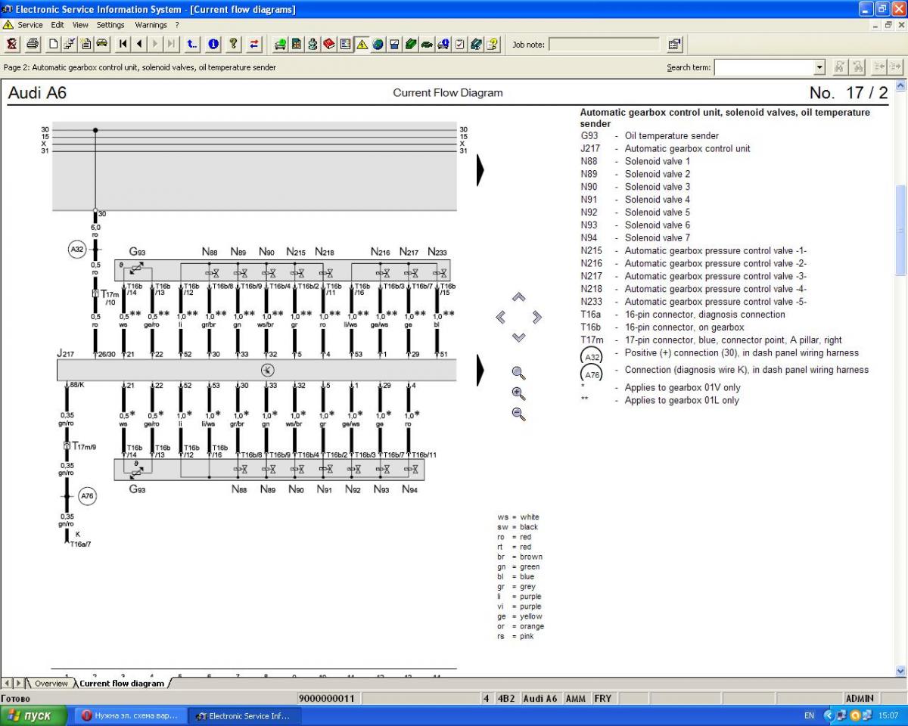Image resolution: width=908 pixels, height=726 pixels.
Task: Click the Electronic Service Inf taskbar button
Action: [244, 715]
